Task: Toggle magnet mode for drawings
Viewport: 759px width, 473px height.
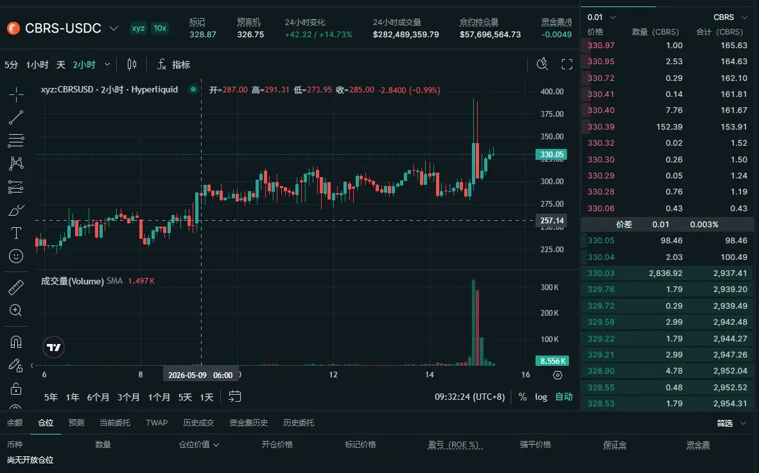Action: [x=16, y=342]
